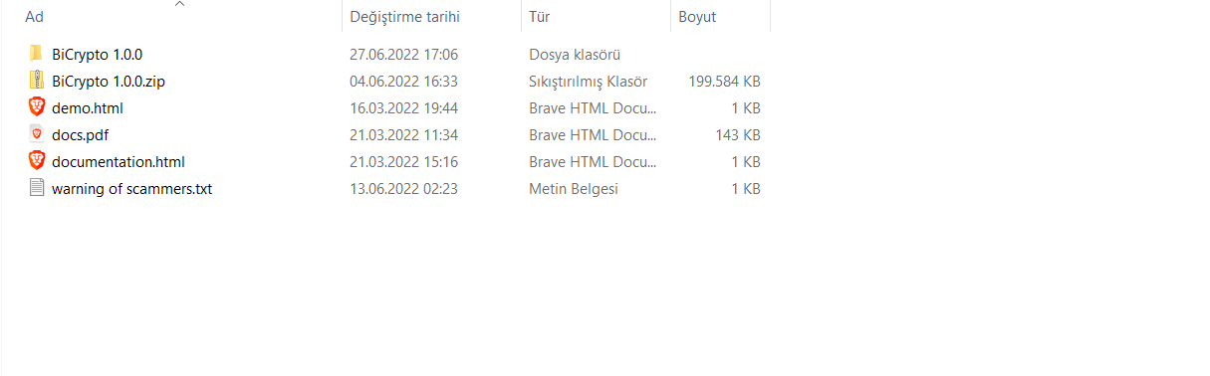Toggle sort direction using the arrow above Ad
Viewport: 1210px width, 376px height.
179,4
